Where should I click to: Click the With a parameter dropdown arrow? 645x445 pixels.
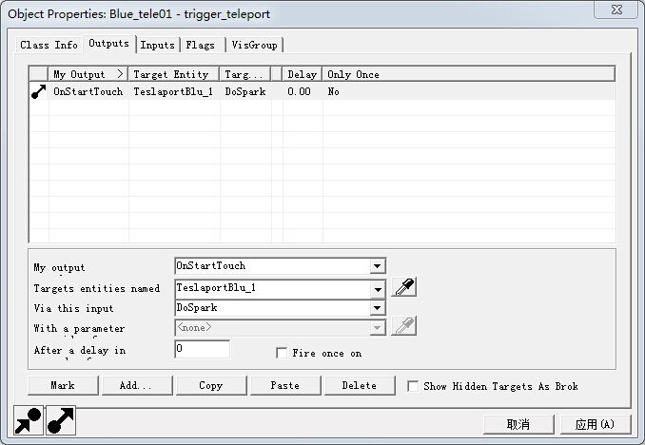[377, 328]
